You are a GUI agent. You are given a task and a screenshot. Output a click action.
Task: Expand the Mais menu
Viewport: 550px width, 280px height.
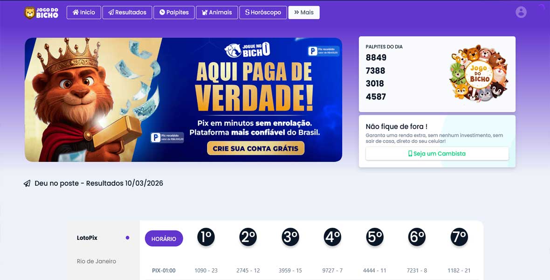point(304,12)
